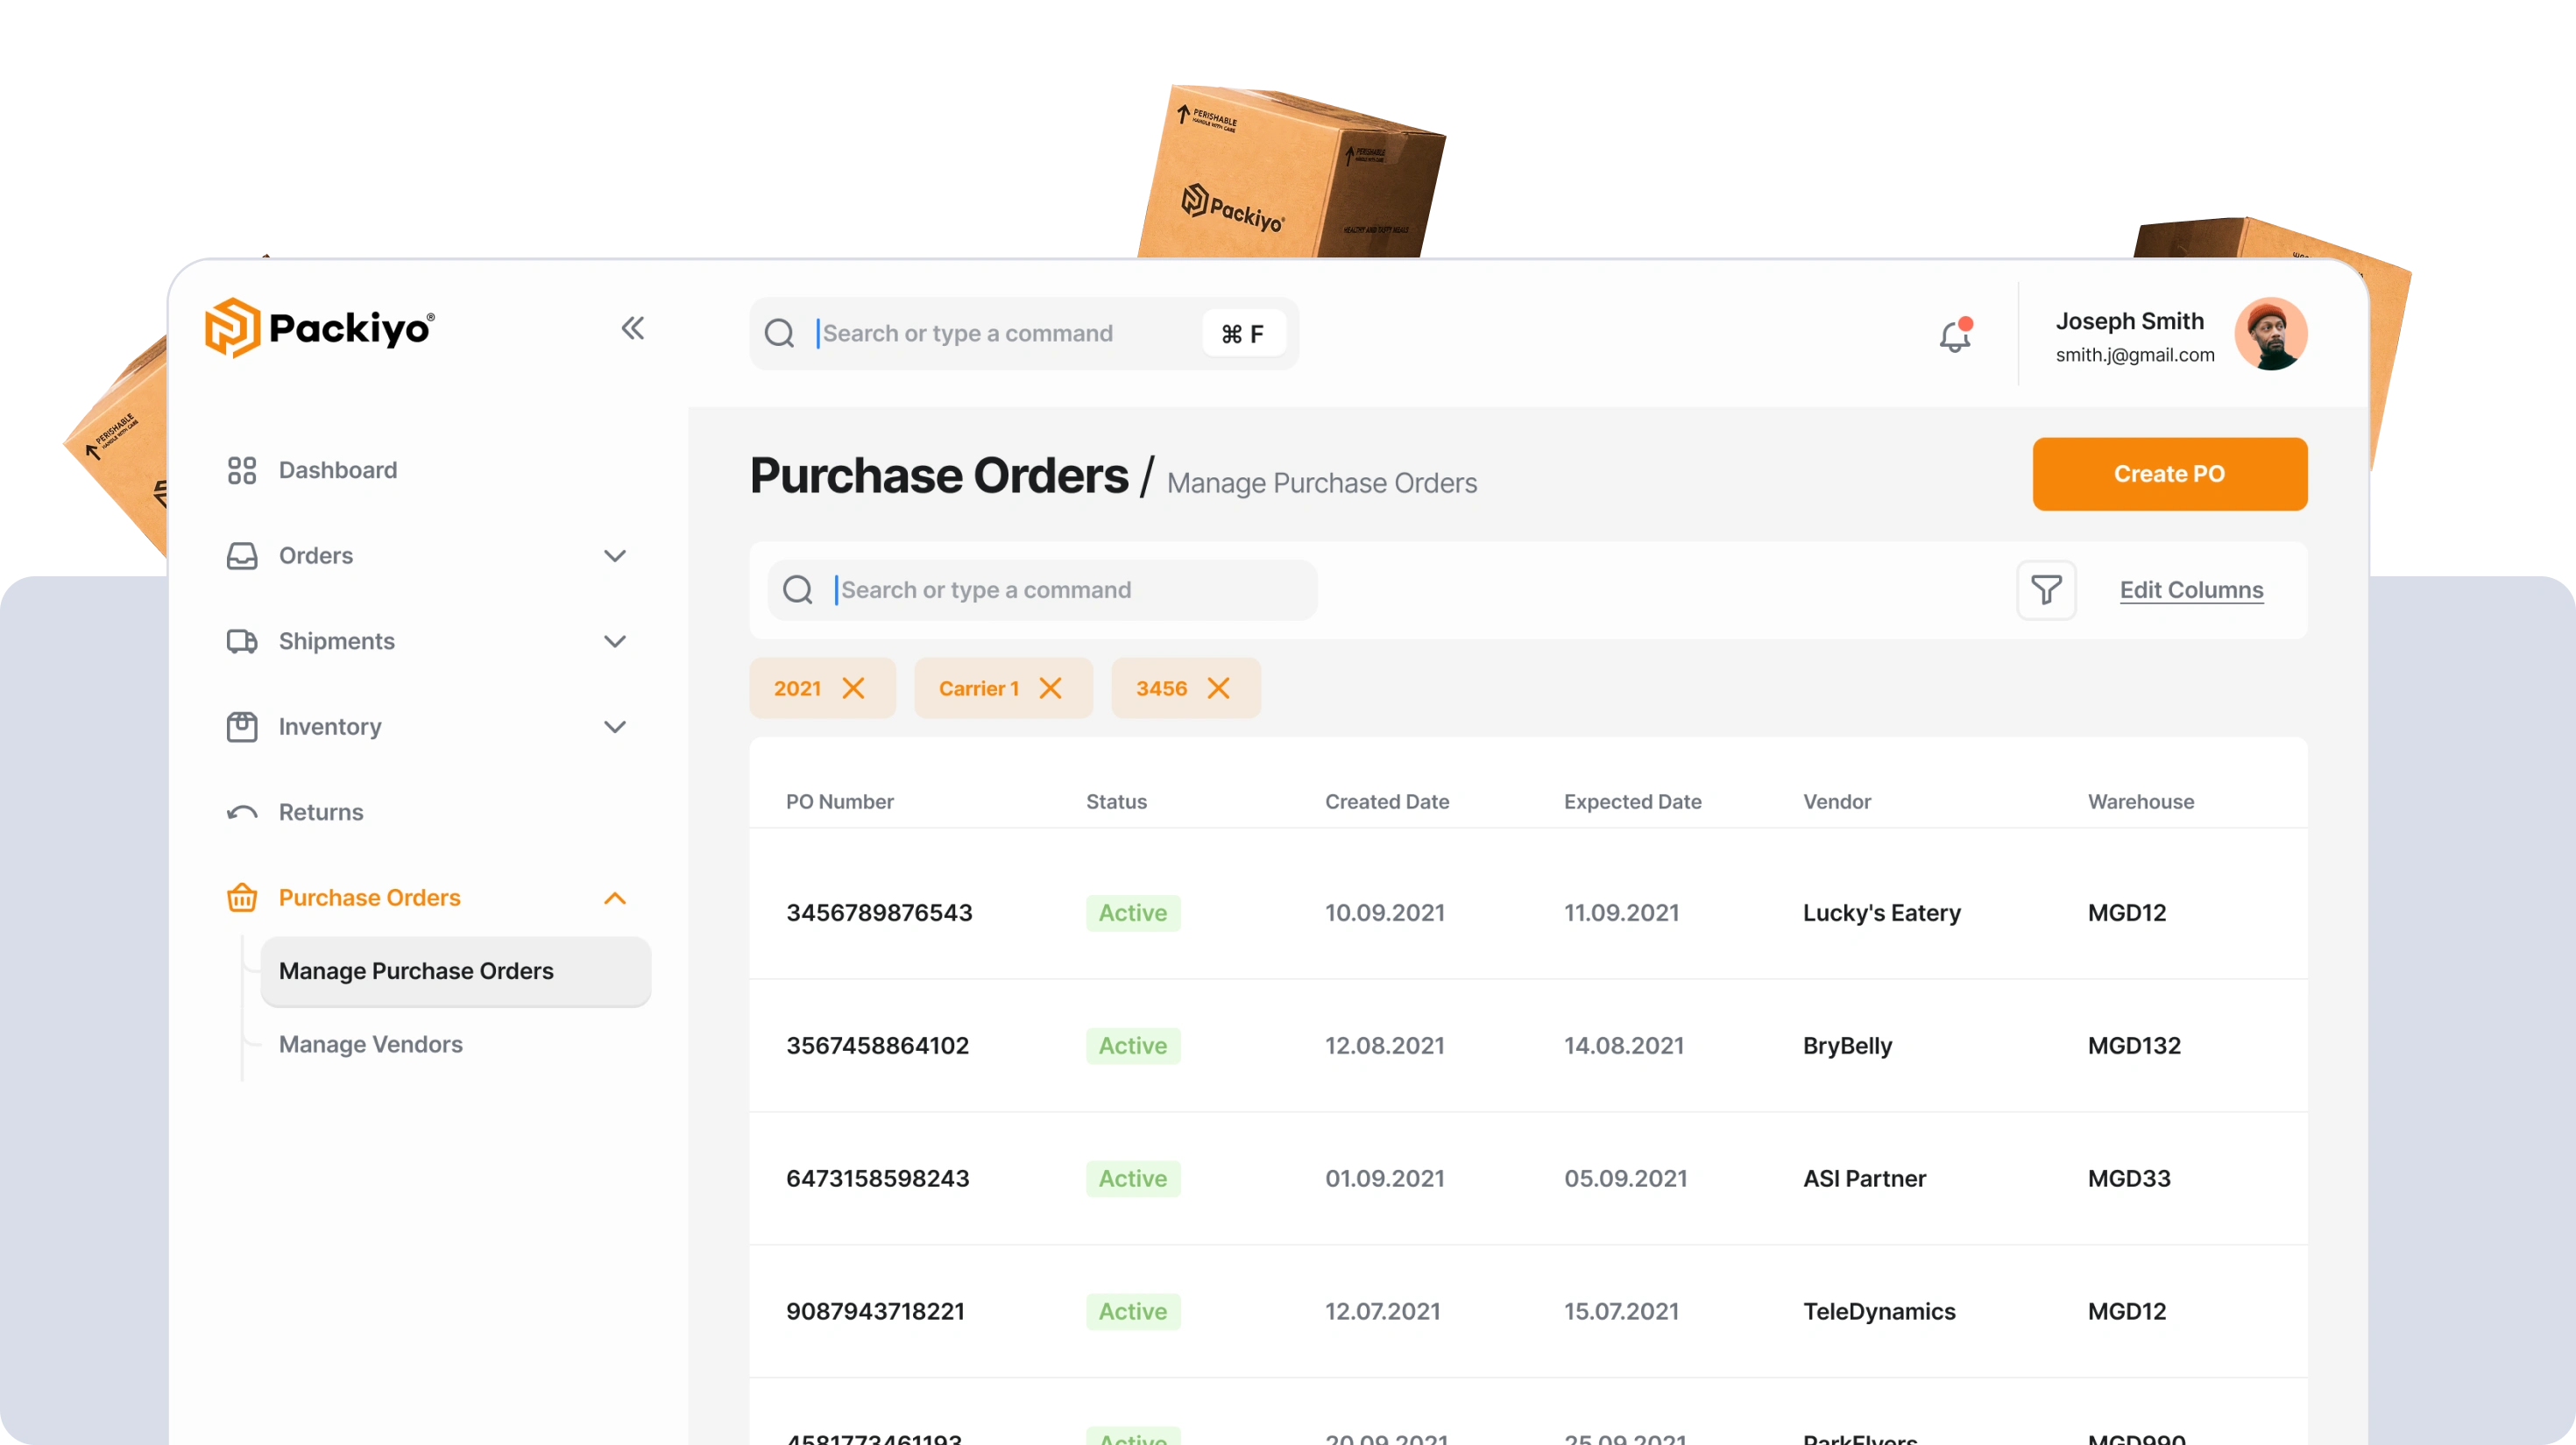This screenshot has height=1445, width=2576.
Task: Click Active status for BryBelly row
Action: coord(1132,1046)
